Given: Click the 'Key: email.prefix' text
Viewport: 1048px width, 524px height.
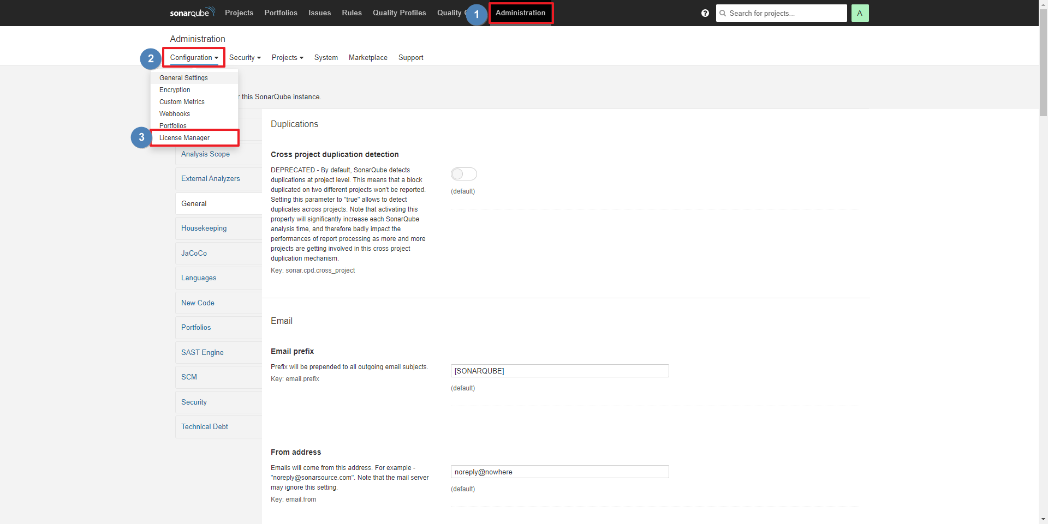Looking at the screenshot, I should [295, 379].
